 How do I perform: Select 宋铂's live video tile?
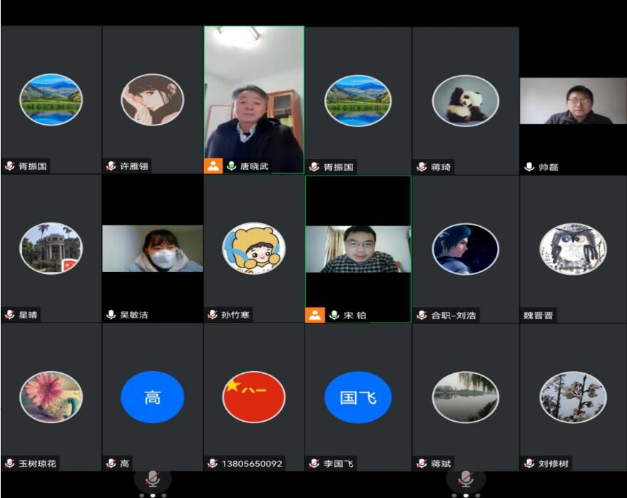point(358,248)
